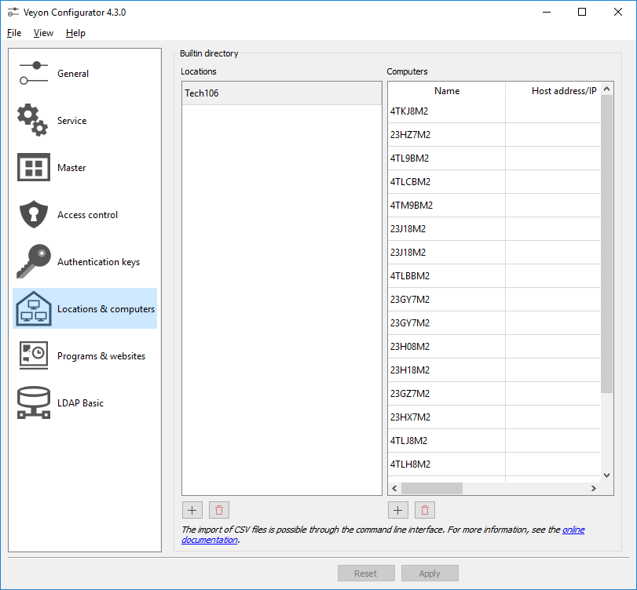Add a new location with plus button
Screen dimensions: 637x590
(192, 510)
